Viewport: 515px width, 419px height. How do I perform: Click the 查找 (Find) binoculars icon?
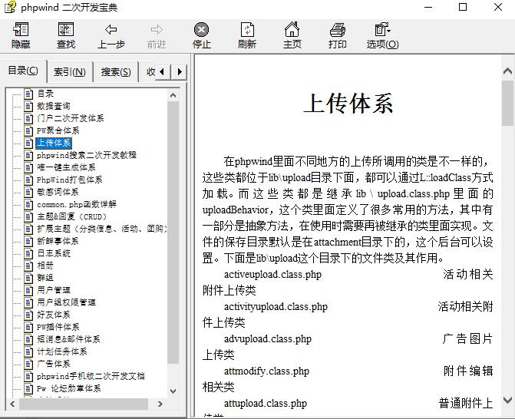66,35
